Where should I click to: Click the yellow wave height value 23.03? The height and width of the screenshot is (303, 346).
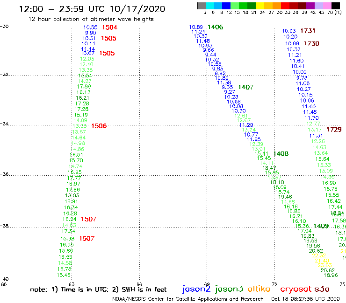(324, 265)
